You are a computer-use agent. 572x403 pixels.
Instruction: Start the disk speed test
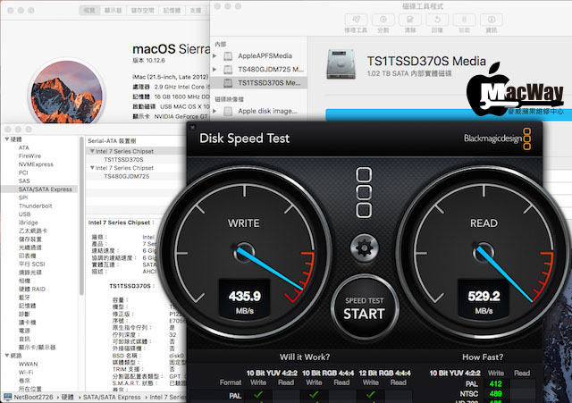tap(364, 308)
